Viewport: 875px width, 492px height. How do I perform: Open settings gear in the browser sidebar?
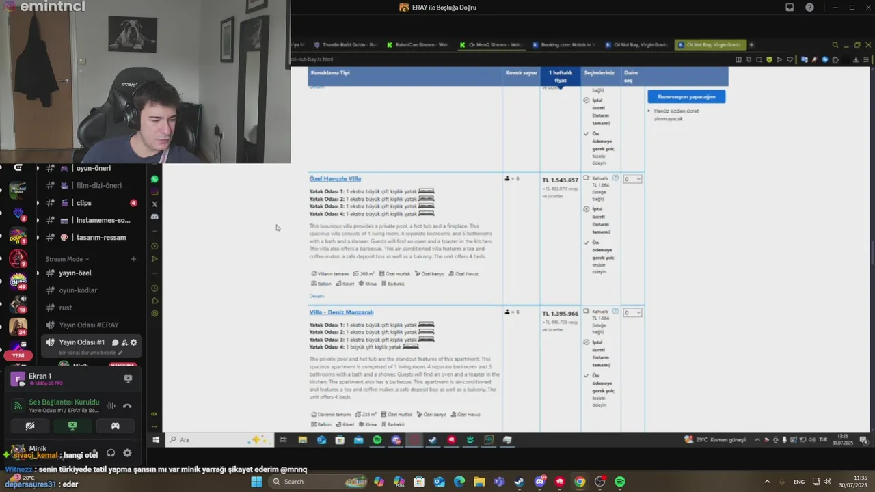coord(154,314)
